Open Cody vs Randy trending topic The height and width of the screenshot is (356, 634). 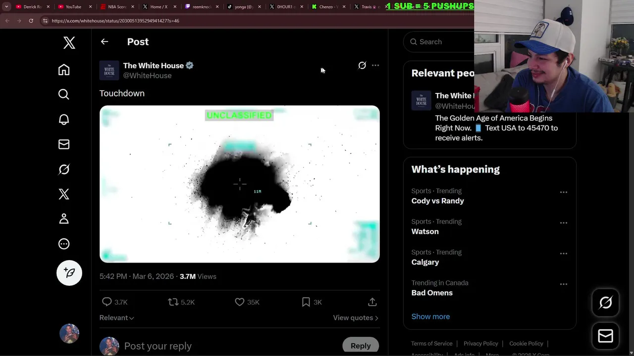[x=437, y=201]
